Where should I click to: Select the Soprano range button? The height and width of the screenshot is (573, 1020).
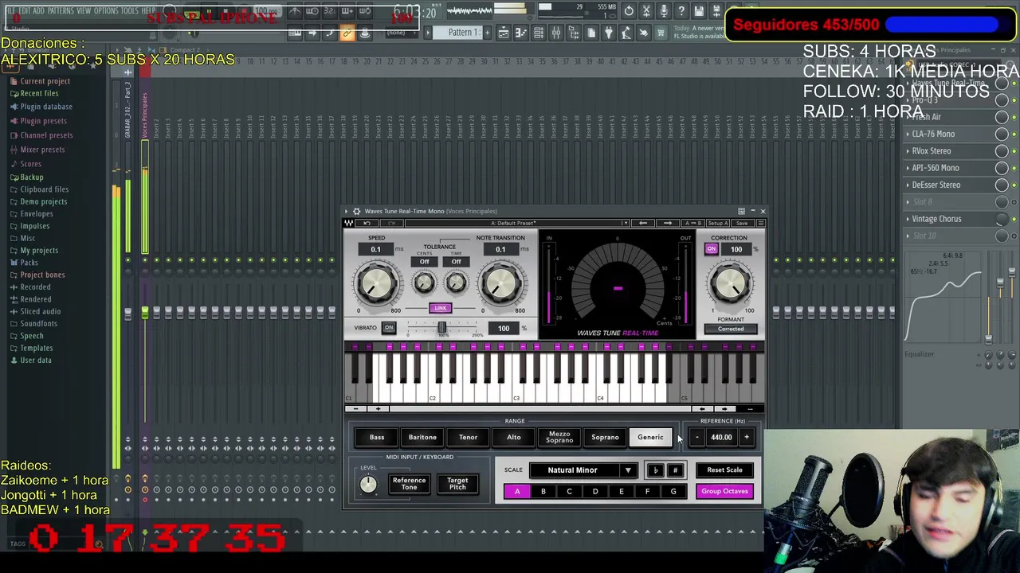(x=605, y=437)
